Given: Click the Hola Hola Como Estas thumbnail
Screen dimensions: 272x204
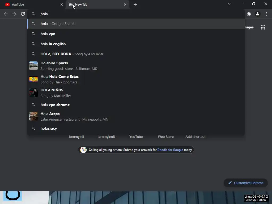Looking at the screenshot, I should click(x=33, y=79).
